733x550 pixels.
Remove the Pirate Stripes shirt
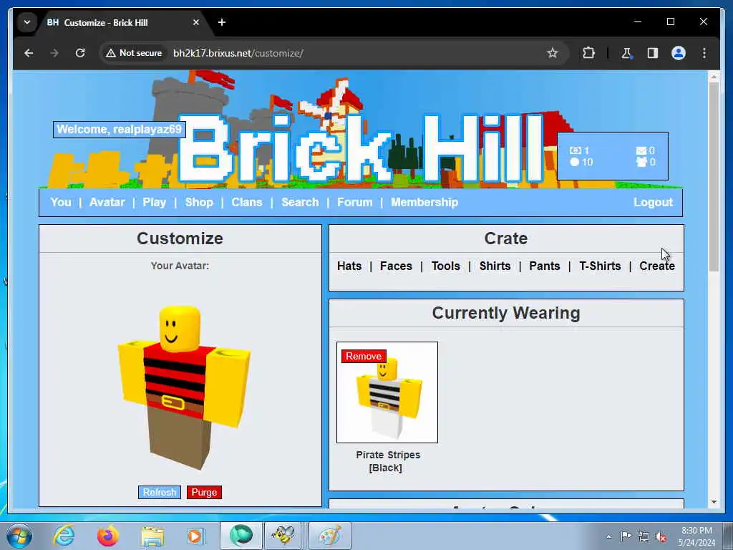364,356
